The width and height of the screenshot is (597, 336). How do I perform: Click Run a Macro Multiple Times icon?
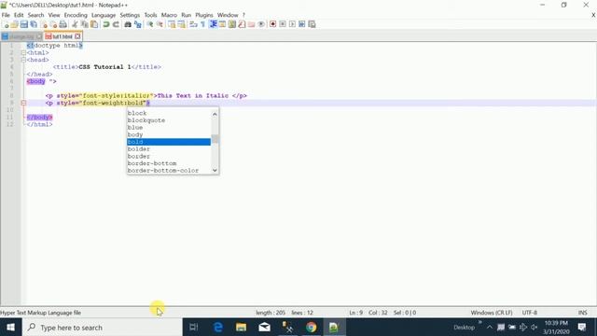pyautogui.click(x=302, y=24)
